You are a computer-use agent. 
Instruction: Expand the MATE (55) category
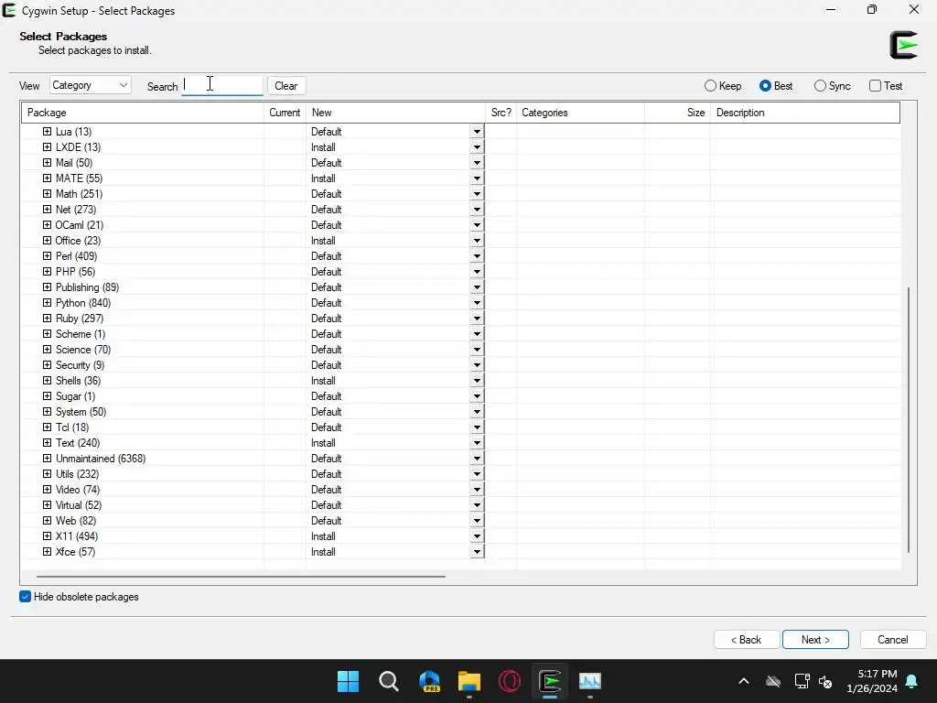(48, 178)
